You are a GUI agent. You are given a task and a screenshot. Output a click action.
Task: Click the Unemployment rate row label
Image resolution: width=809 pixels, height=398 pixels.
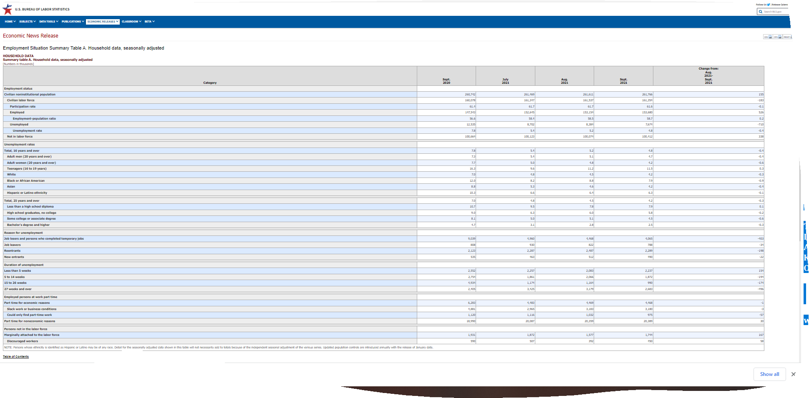click(27, 131)
